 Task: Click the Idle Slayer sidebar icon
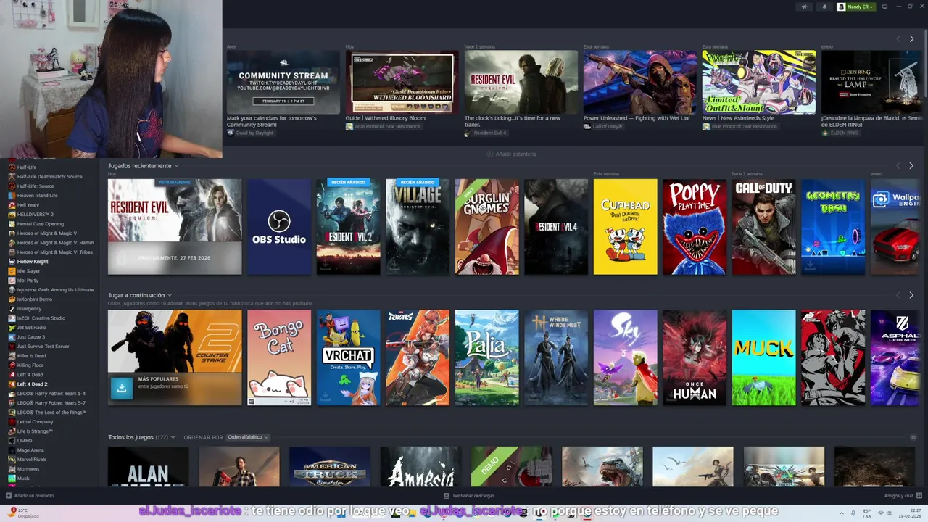pyautogui.click(x=12, y=271)
